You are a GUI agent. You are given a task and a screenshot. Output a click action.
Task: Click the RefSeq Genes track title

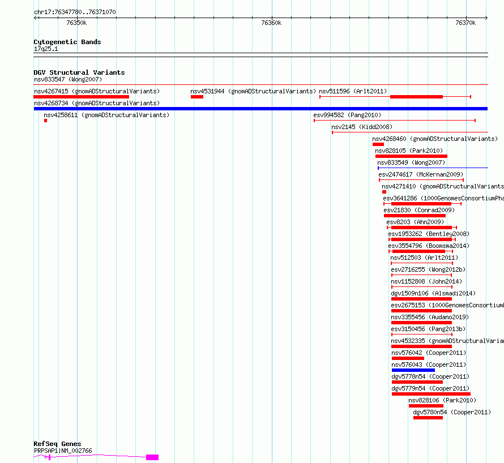pos(57,444)
